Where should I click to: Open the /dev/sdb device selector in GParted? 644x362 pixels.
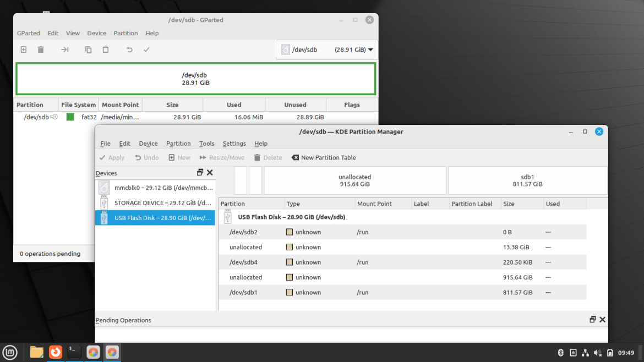[x=327, y=50]
